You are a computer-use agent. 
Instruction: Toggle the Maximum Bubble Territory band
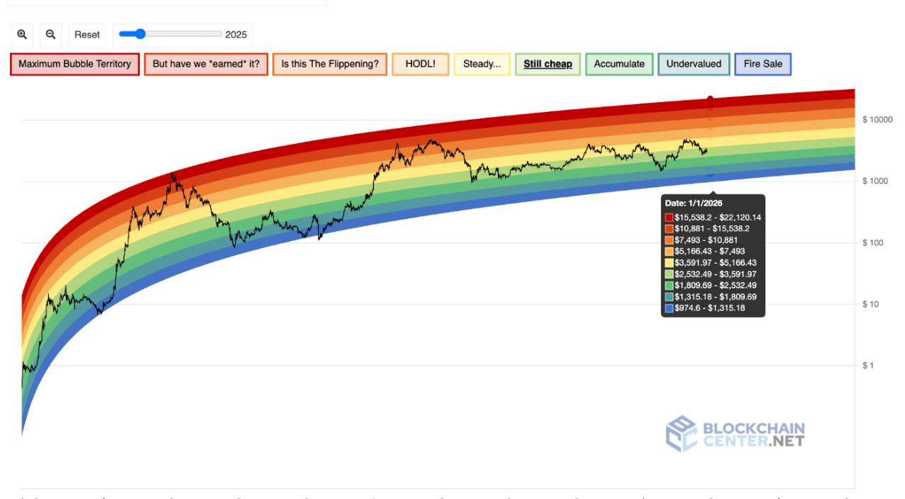tap(74, 64)
